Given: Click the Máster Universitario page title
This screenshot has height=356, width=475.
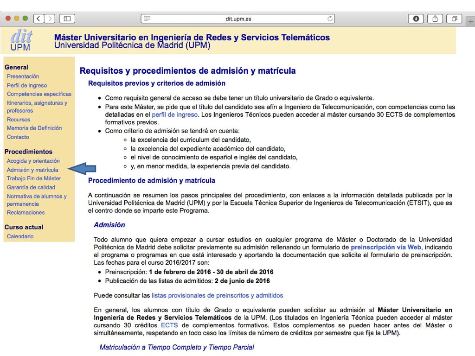Looking at the screenshot, I should 192,37.
